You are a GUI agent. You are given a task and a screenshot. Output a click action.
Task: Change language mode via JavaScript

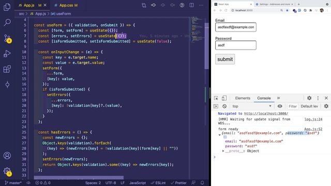pyautogui.click(x=138, y=183)
